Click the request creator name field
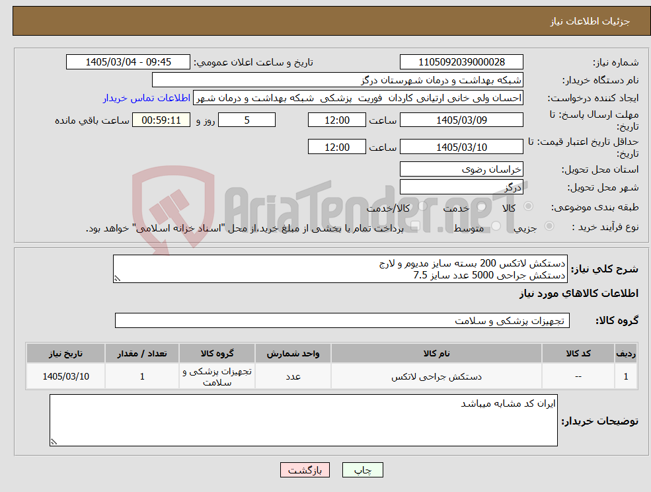 [x=358, y=98]
